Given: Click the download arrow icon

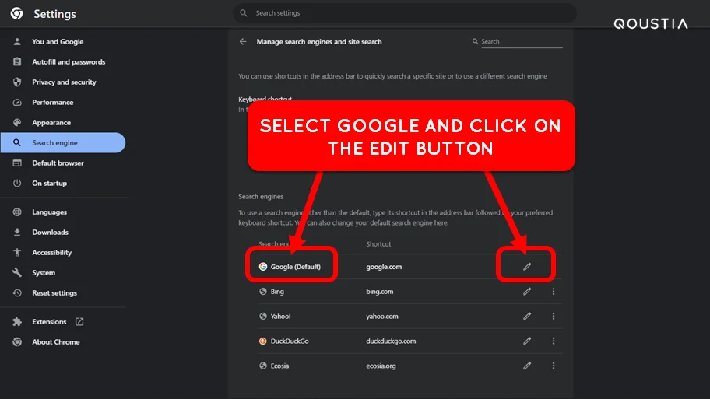Looking at the screenshot, I should pyautogui.click(x=17, y=232).
